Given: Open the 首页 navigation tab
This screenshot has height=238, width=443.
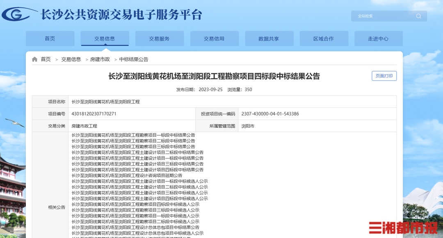Looking at the screenshot, I should pos(50,39).
